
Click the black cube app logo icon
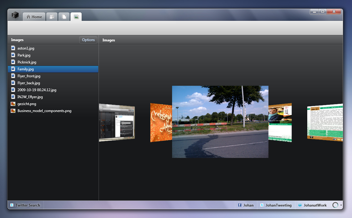coord(15,15)
